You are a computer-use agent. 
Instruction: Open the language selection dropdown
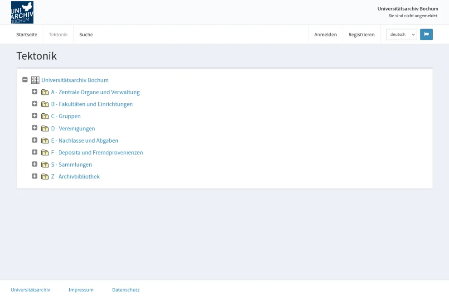pyautogui.click(x=401, y=34)
